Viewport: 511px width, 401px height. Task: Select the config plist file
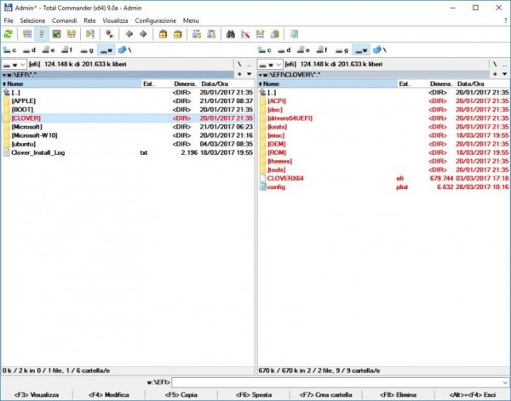[383, 187]
